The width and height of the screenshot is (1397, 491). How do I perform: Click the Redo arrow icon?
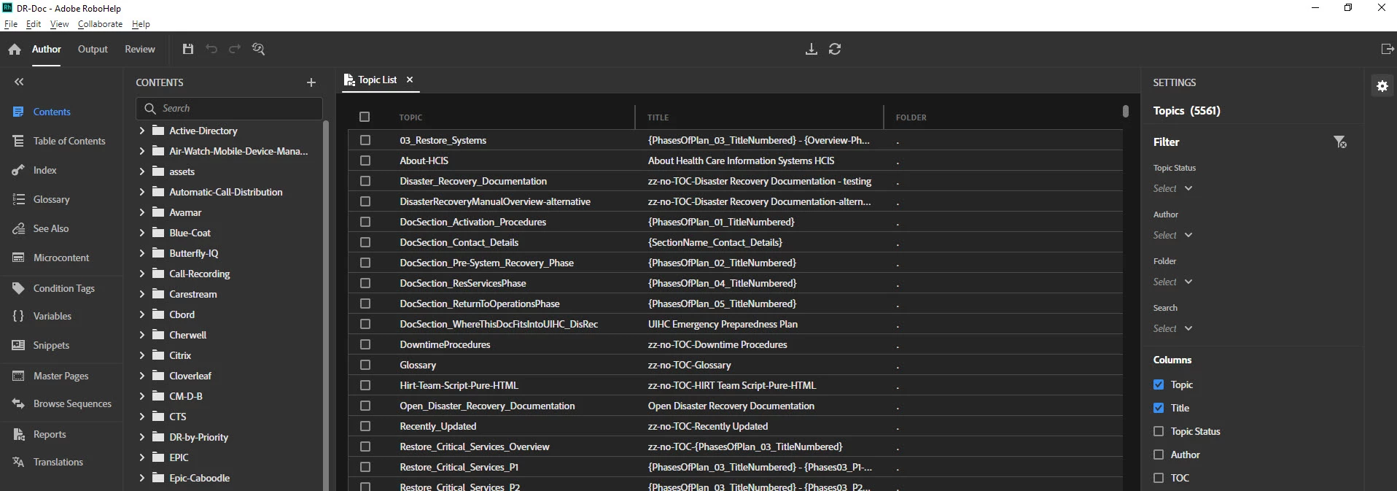point(235,49)
